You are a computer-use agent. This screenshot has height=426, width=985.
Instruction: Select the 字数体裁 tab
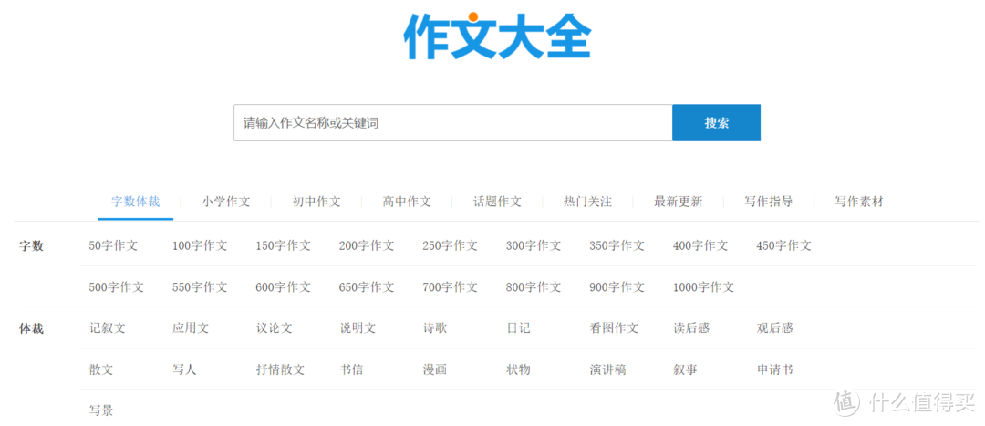[x=136, y=202]
